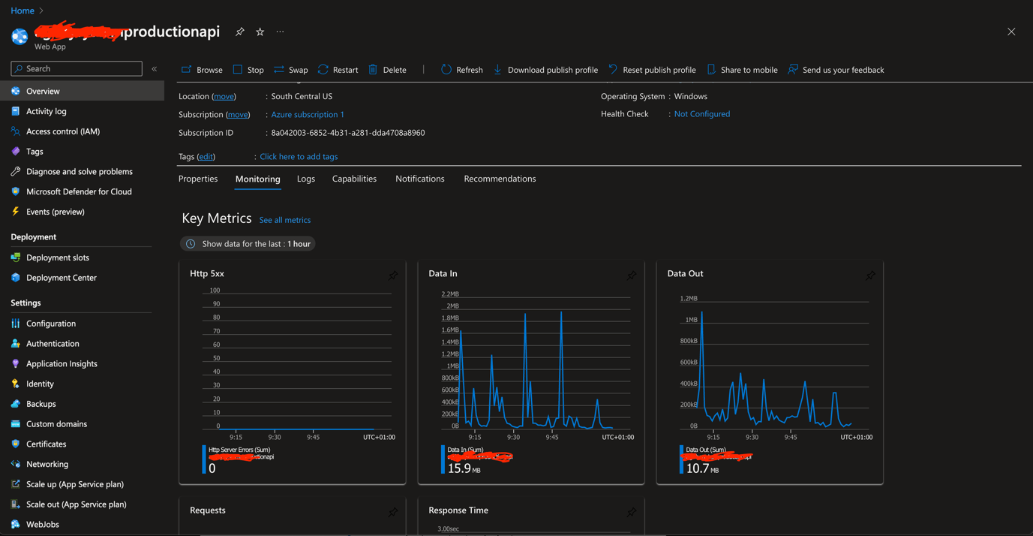Pin the Data In chart

tap(632, 276)
